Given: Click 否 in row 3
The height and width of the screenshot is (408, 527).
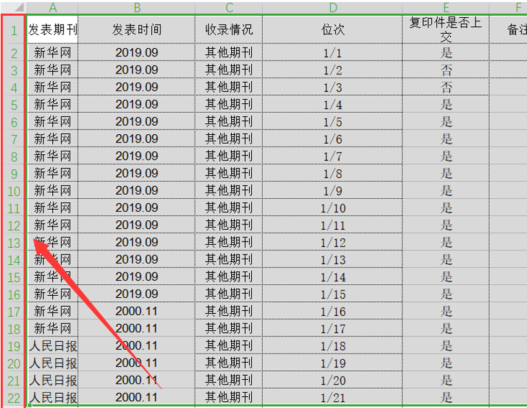Looking at the screenshot, I should point(446,70).
